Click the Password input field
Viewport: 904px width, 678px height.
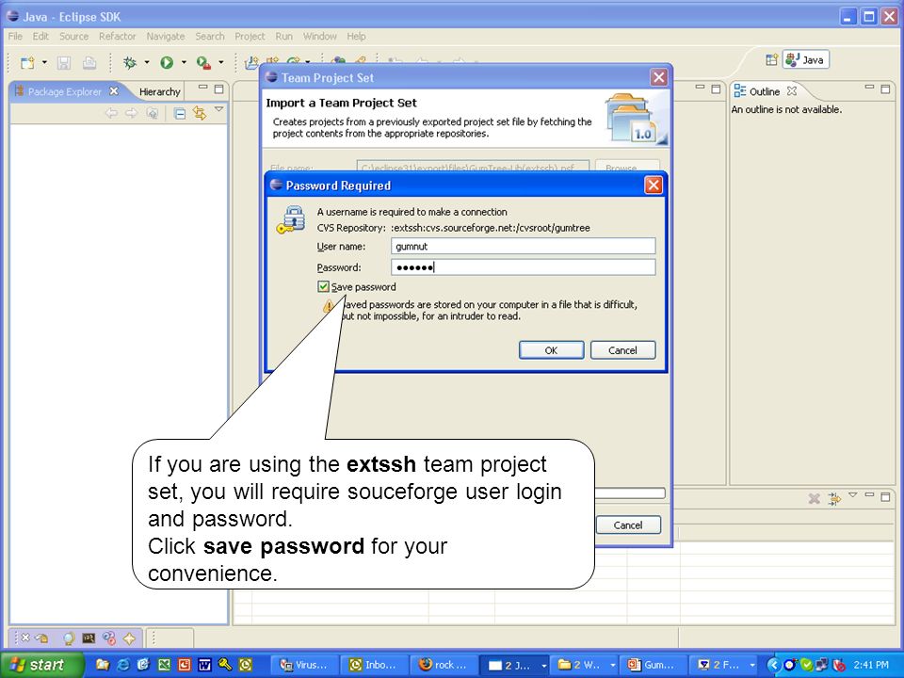pos(523,267)
